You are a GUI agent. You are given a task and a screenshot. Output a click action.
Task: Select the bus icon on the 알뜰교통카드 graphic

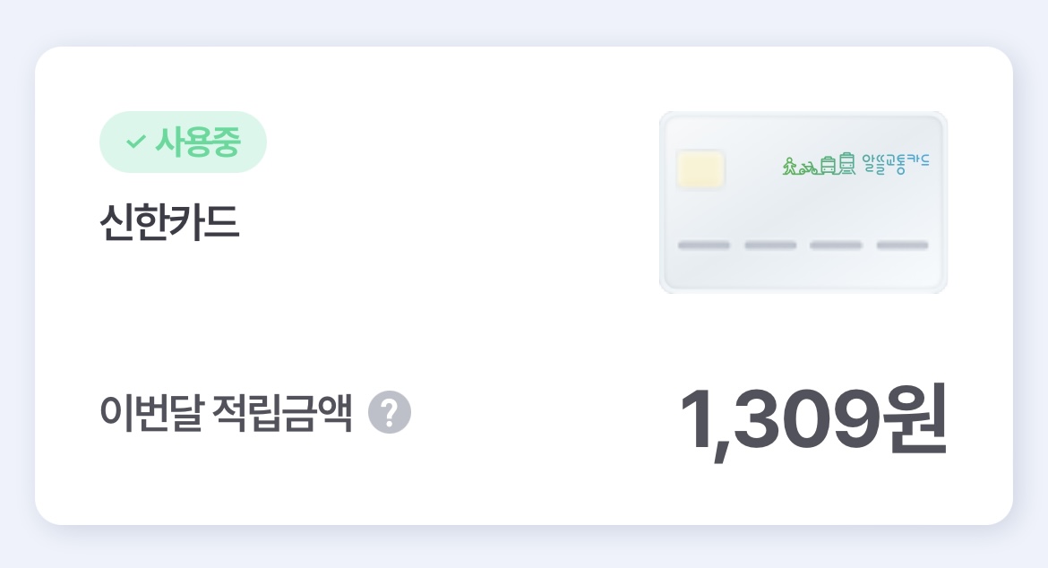pyautogui.click(x=828, y=163)
